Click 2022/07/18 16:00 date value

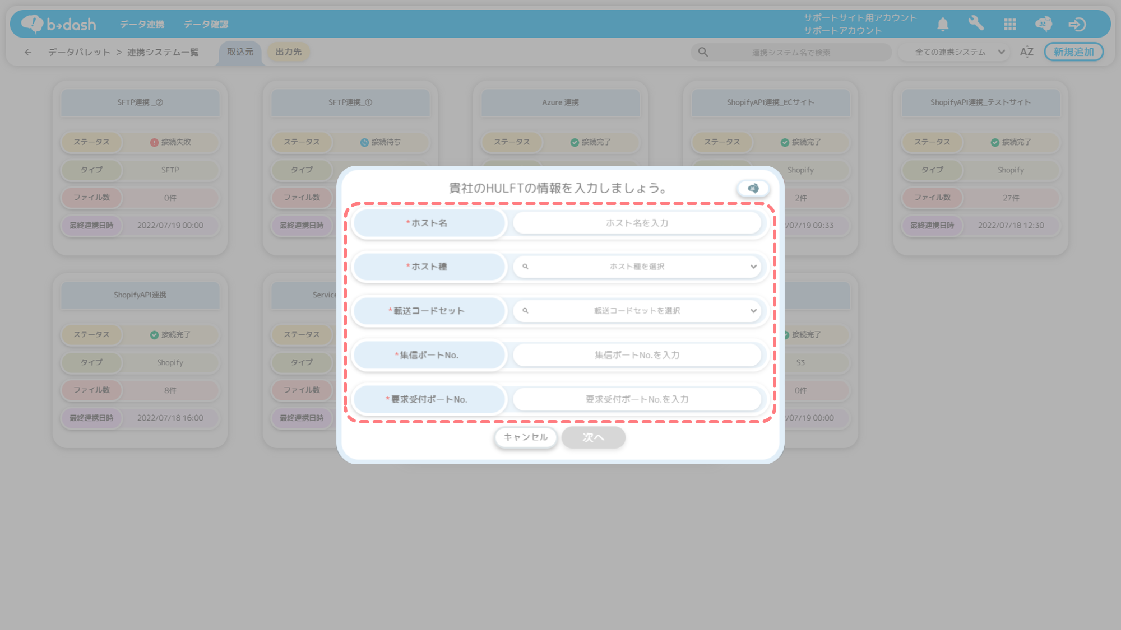click(x=170, y=418)
